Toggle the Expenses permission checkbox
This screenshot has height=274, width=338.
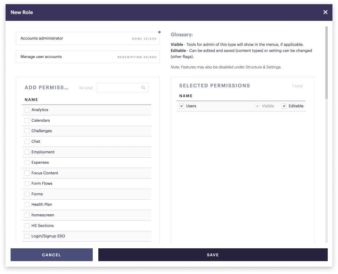[27, 163]
